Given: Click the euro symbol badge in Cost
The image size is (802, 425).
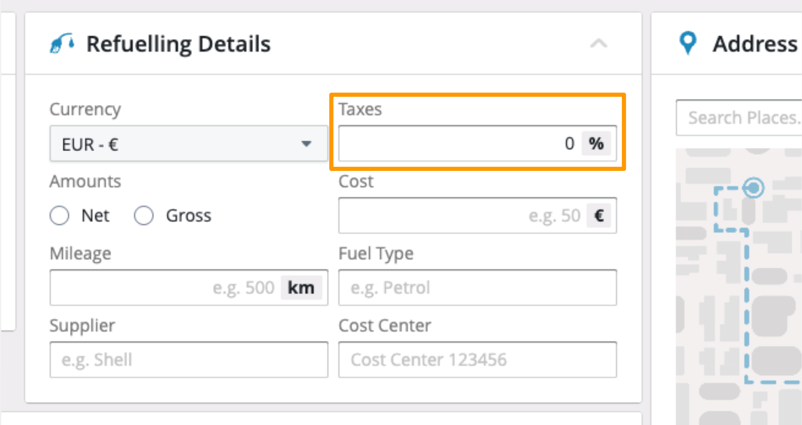Looking at the screenshot, I should pyautogui.click(x=599, y=215).
